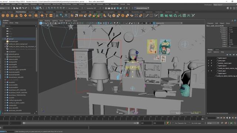Toggle playback P of lights:layer2
Image resolution: width=237 pixels, height=133 pixels.
pyautogui.click(x=211, y=66)
